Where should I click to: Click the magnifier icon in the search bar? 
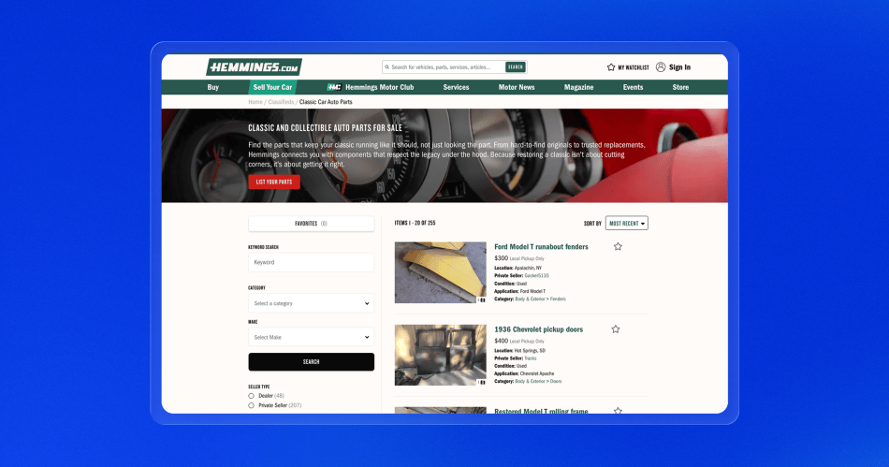tap(387, 66)
